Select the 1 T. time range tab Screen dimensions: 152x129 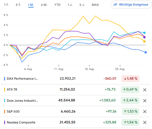coord(6,5)
